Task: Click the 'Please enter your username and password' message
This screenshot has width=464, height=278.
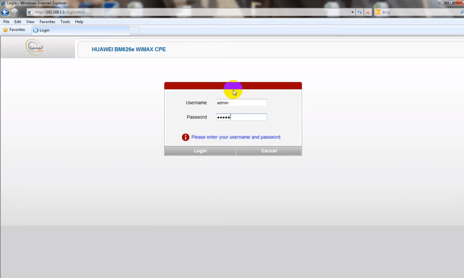Action: click(x=236, y=137)
